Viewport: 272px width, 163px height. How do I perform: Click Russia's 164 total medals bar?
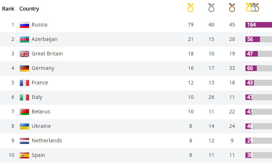point(259,25)
